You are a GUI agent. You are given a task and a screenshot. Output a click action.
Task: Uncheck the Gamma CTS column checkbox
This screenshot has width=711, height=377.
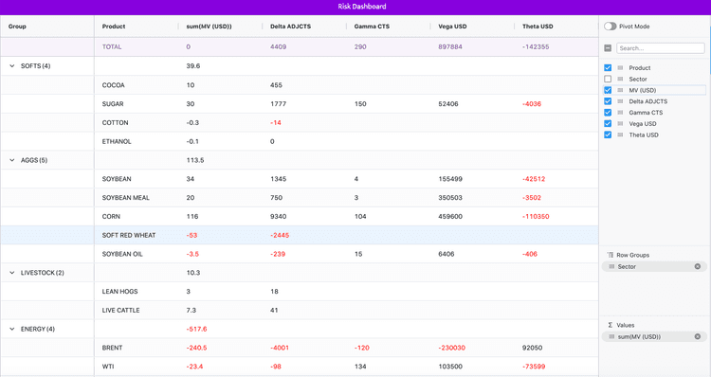pyautogui.click(x=608, y=113)
